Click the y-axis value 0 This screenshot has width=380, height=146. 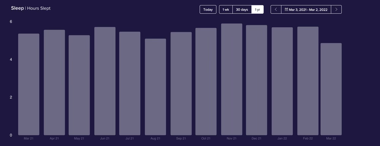pos(11,135)
